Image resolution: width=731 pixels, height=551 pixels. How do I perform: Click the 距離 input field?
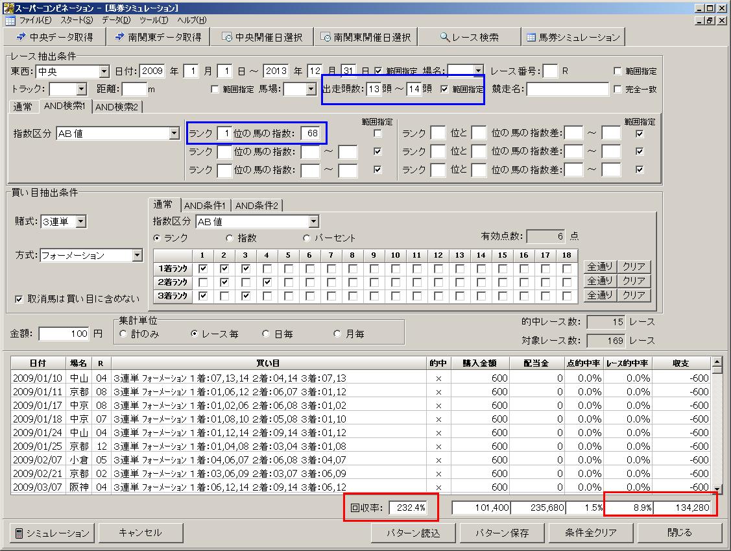point(134,89)
